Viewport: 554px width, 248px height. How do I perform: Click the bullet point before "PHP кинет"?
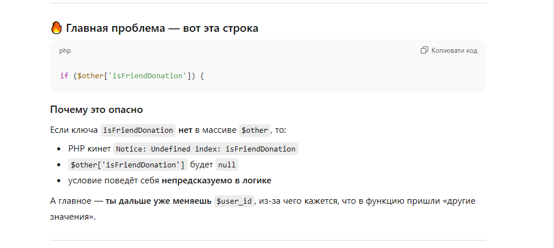pyautogui.click(x=59, y=149)
